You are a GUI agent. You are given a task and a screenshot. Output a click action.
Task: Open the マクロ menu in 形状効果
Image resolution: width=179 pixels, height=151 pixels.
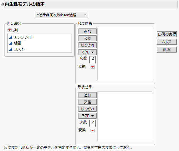pos(88,116)
